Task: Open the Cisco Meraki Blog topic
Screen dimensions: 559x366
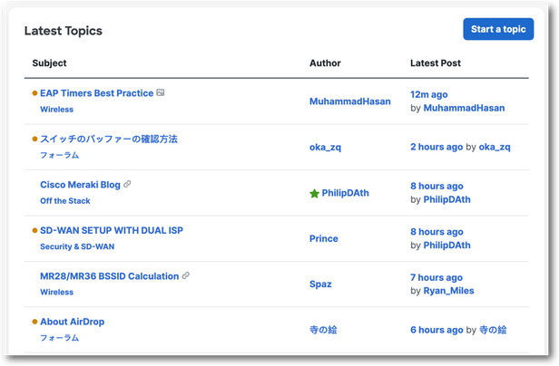Action: pyautogui.click(x=80, y=184)
